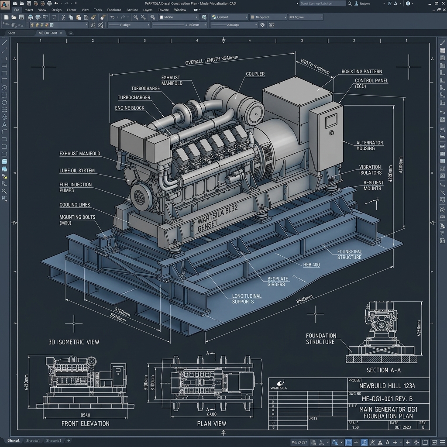Toggle the snap mode icon in status bar
This screenshot has width=447, height=447.
pos(321,443)
